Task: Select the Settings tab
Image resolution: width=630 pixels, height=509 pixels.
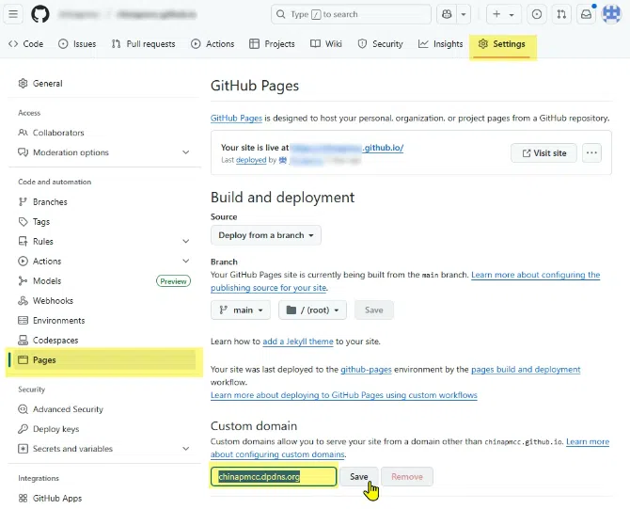Action: click(x=502, y=44)
